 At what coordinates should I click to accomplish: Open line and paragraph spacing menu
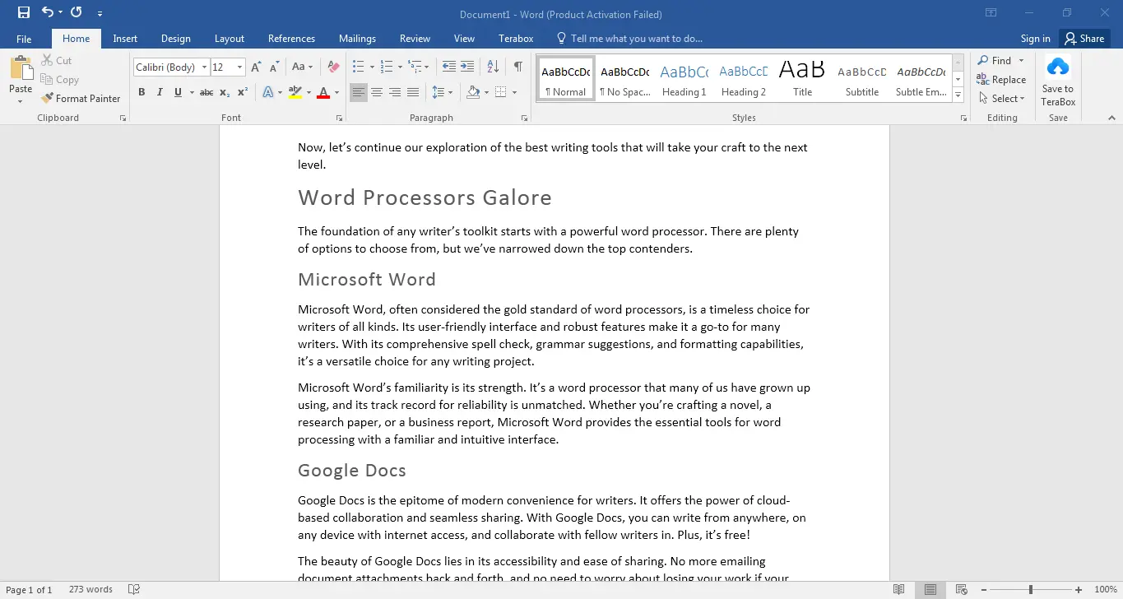pos(442,92)
